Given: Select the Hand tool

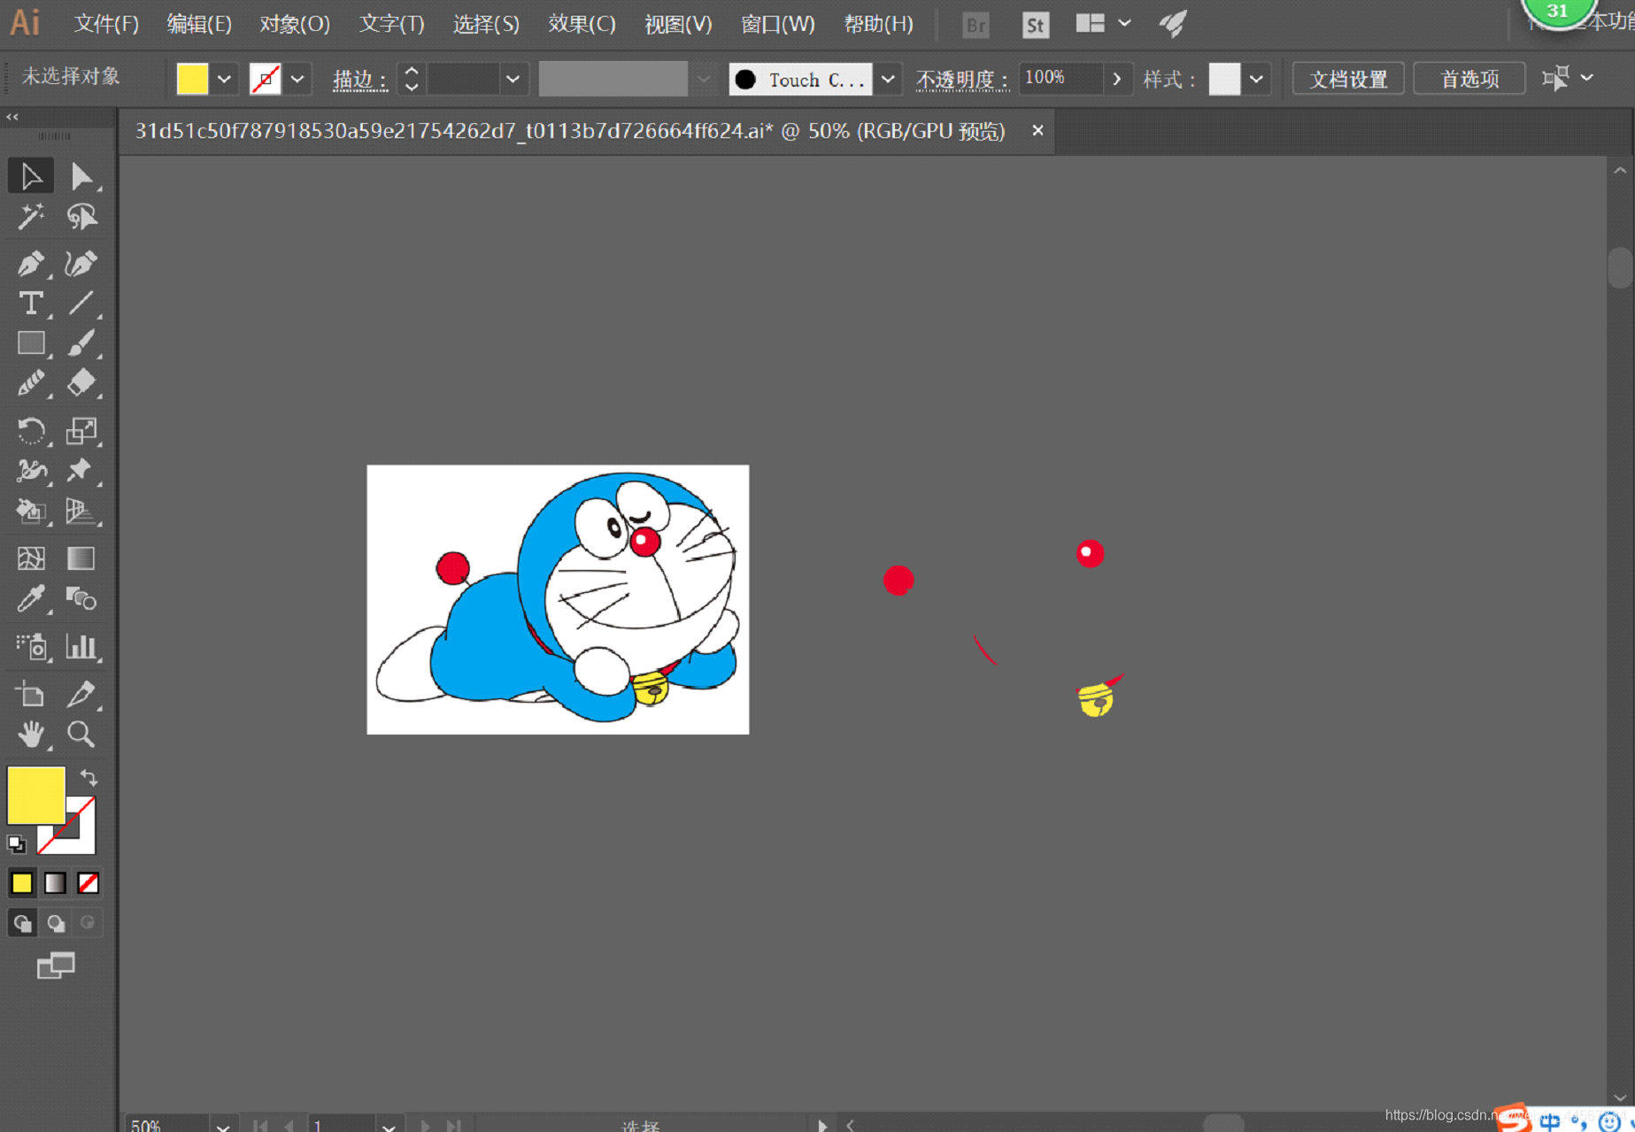Looking at the screenshot, I should [x=31, y=734].
